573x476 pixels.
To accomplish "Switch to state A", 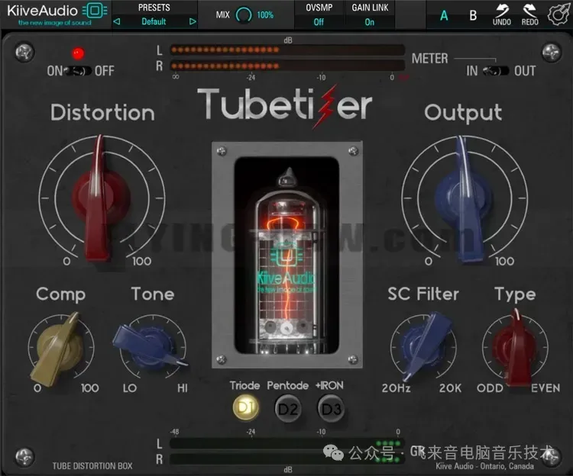I will (x=444, y=15).
